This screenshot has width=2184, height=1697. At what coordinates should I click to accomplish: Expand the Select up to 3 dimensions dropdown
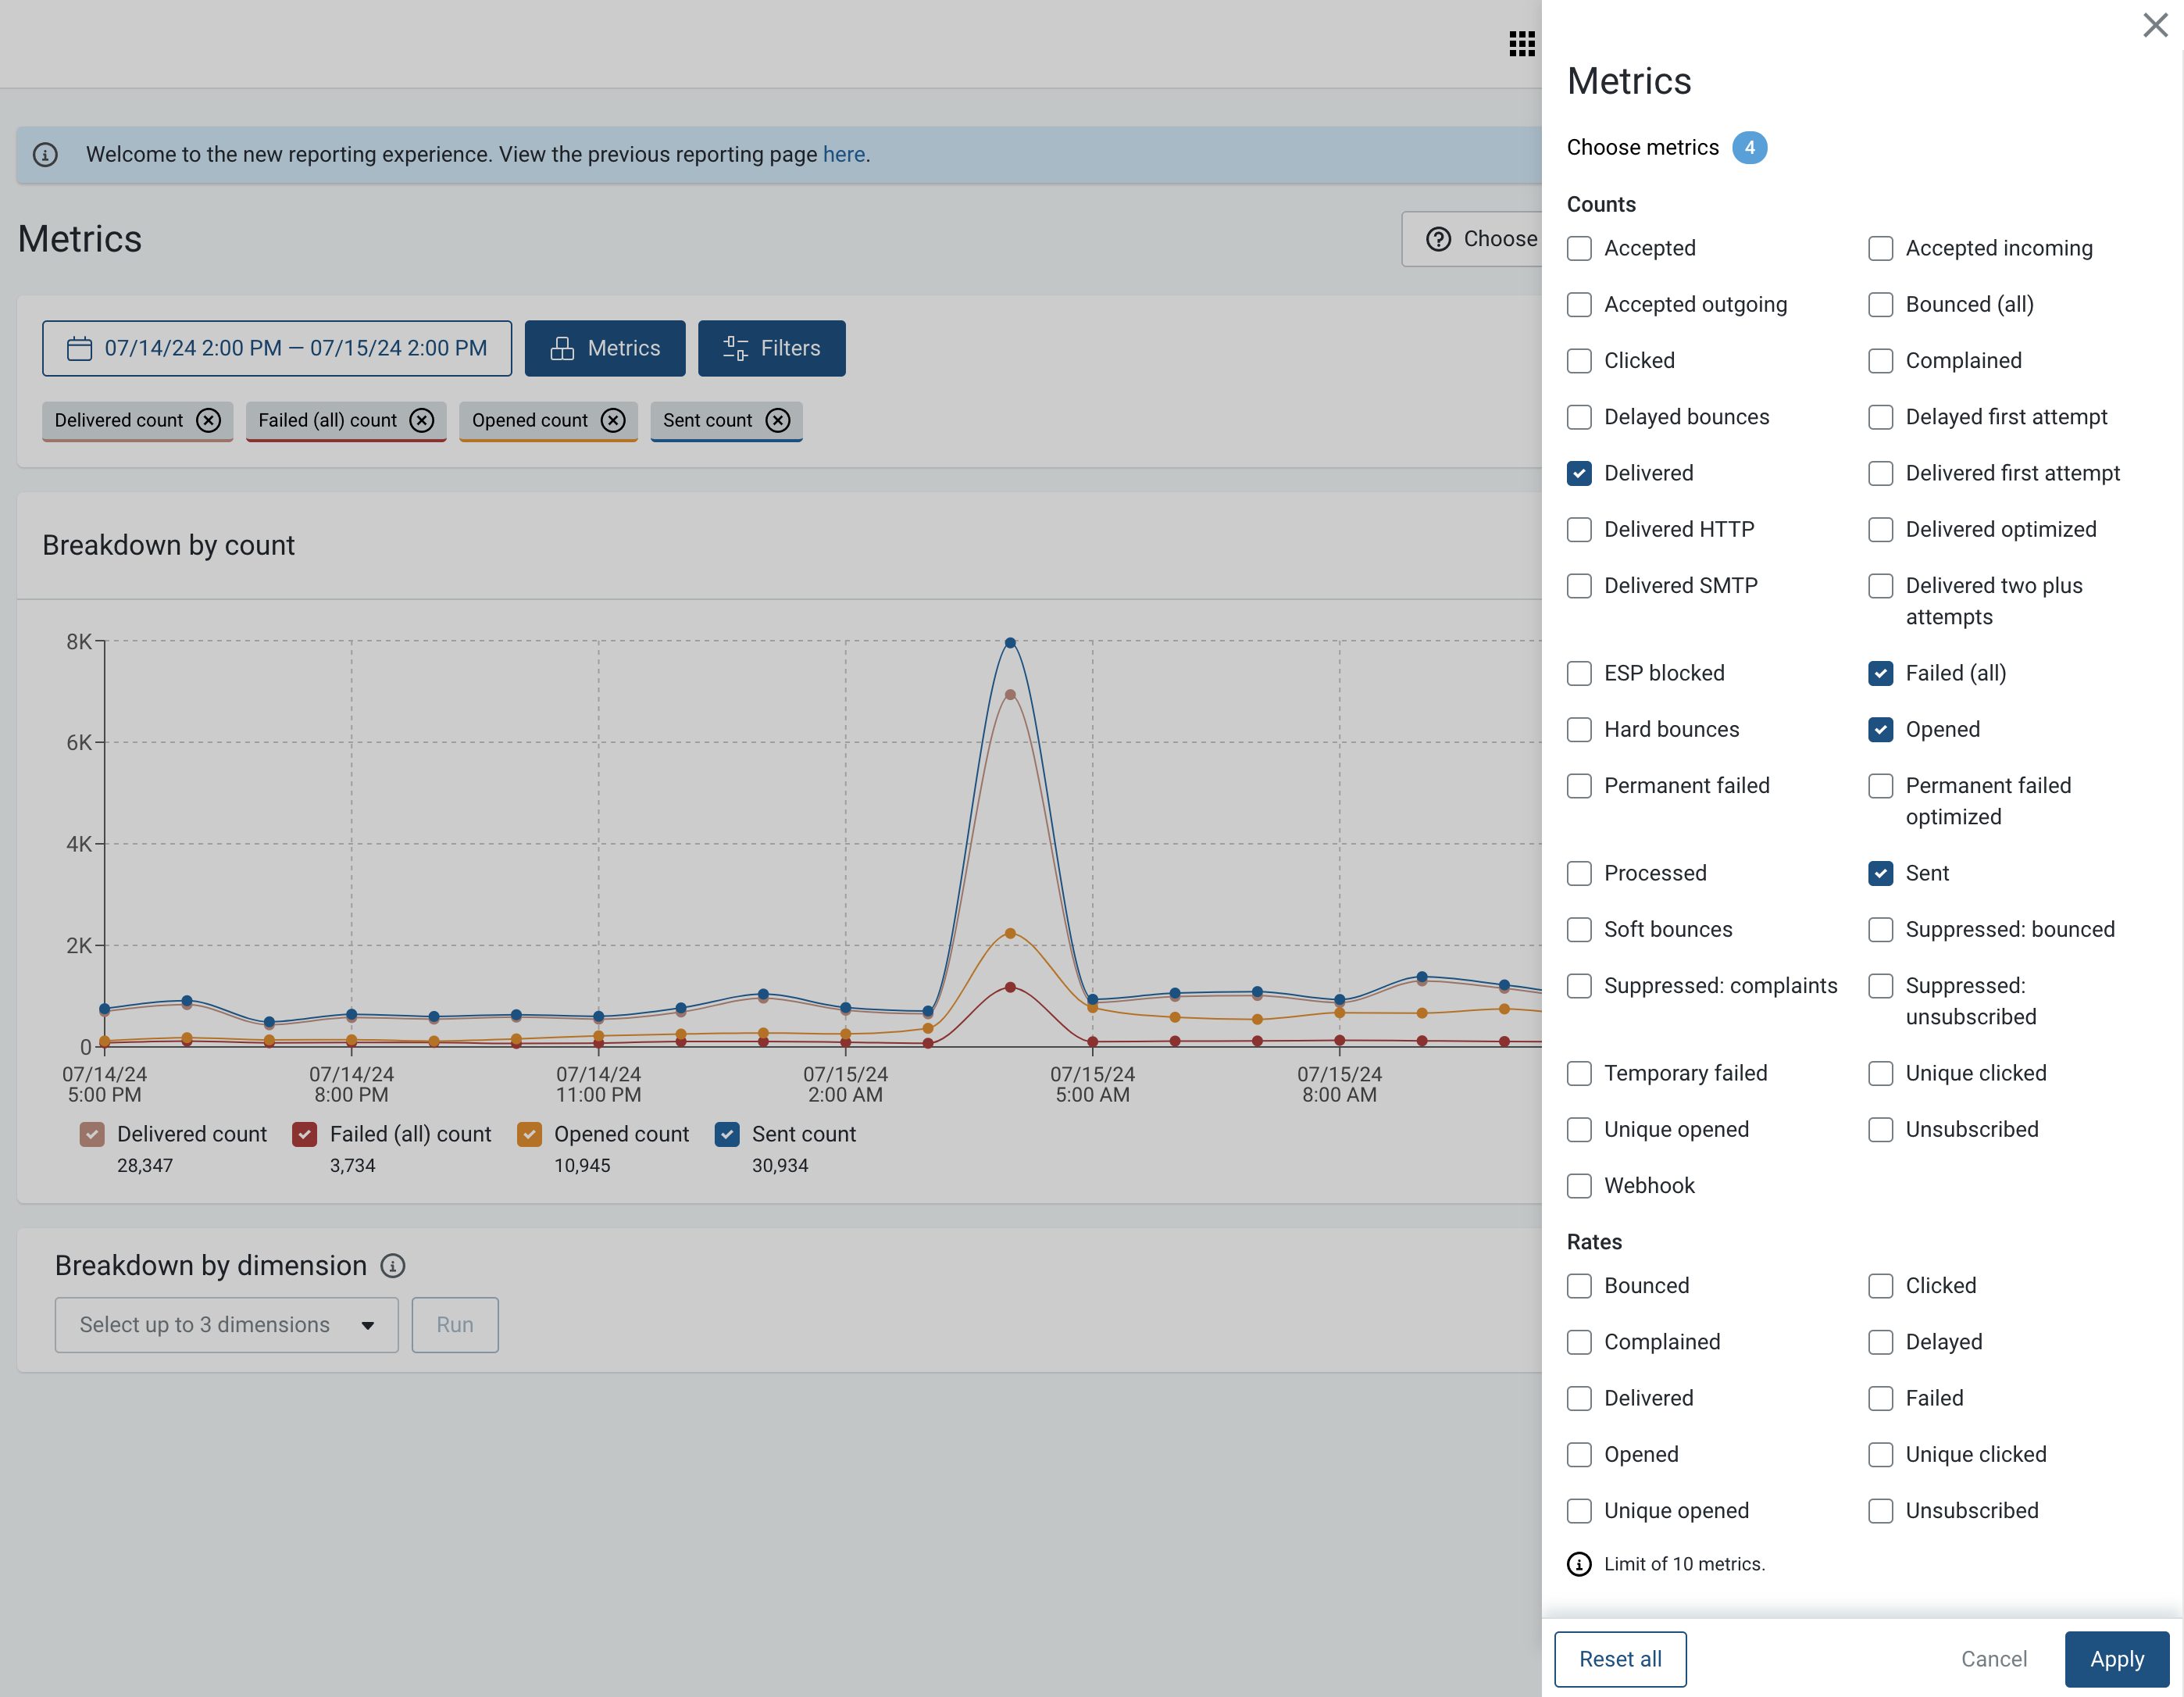coord(227,1325)
